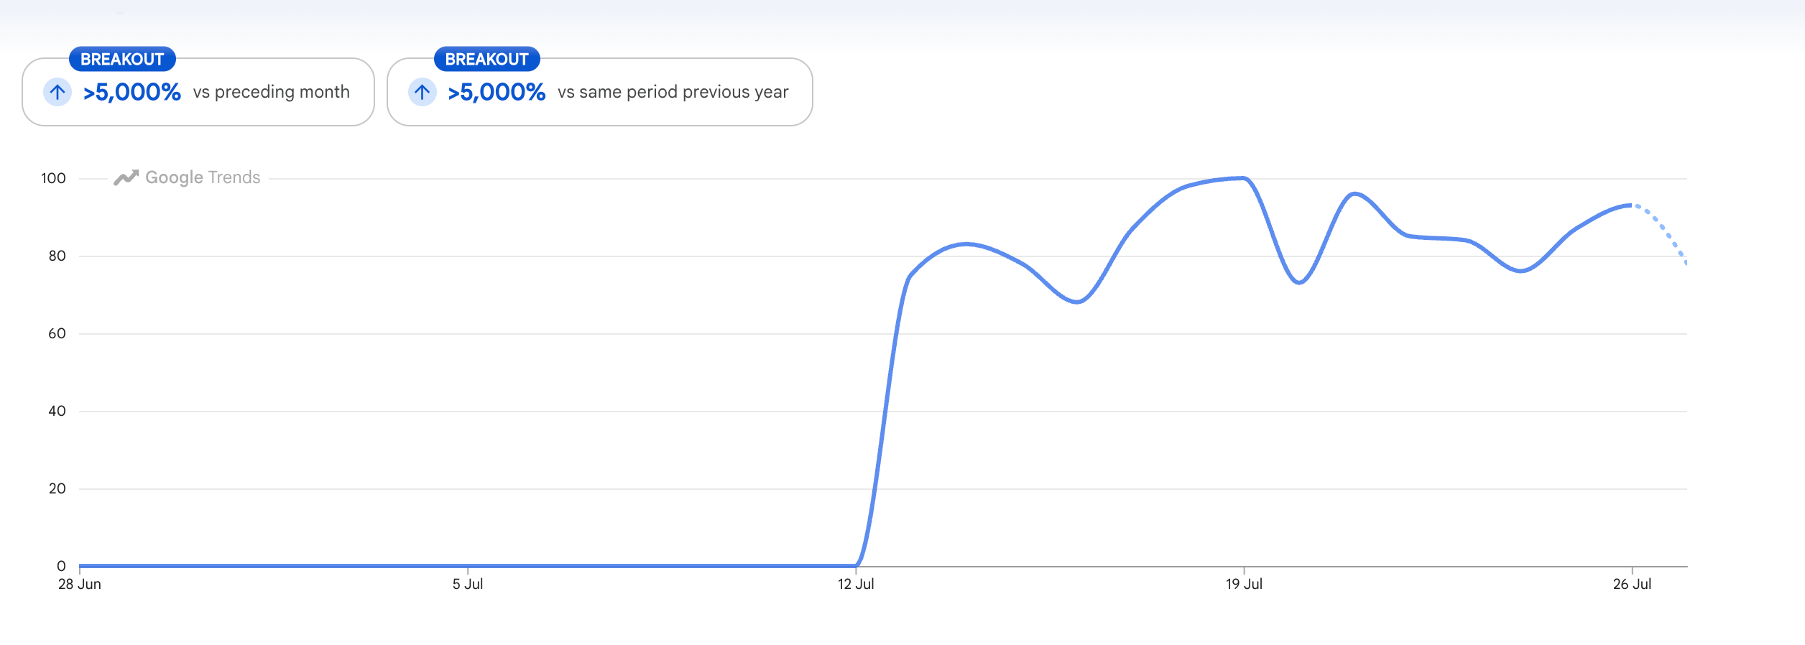Click the 19 Jul date marker
The width and height of the screenshot is (1805, 645).
pyautogui.click(x=1244, y=584)
